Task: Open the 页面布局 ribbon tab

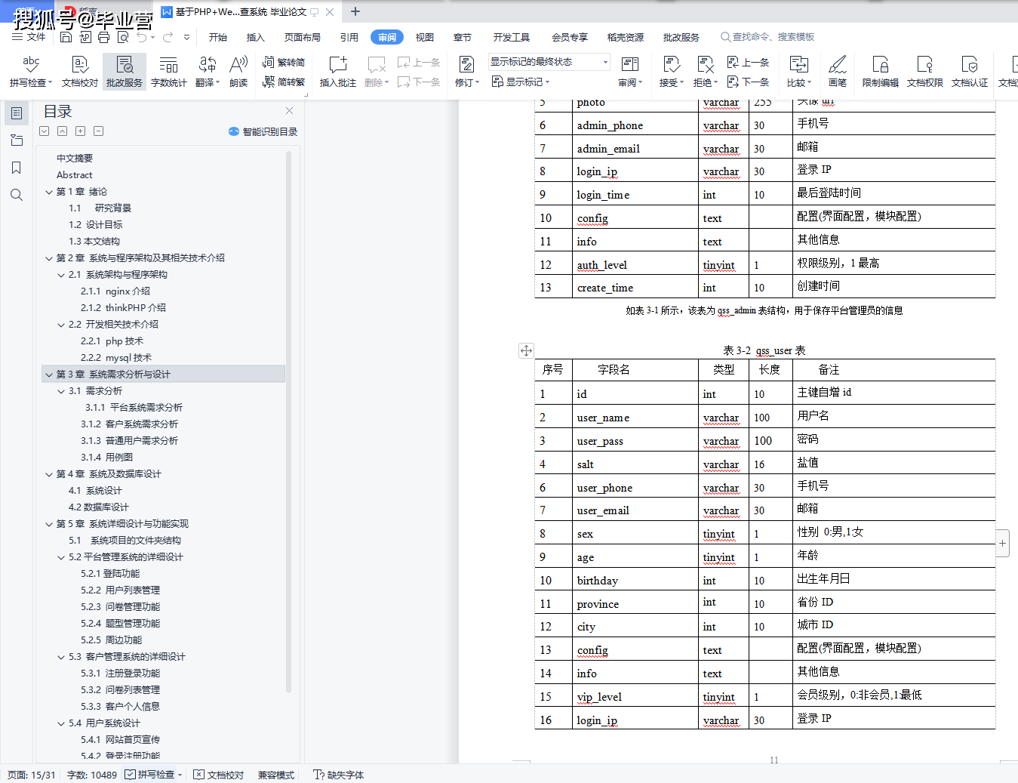Action: pyautogui.click(x=302, y=37)
